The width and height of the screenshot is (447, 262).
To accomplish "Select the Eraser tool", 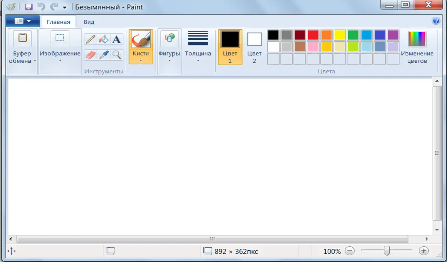I will point(91,55).
